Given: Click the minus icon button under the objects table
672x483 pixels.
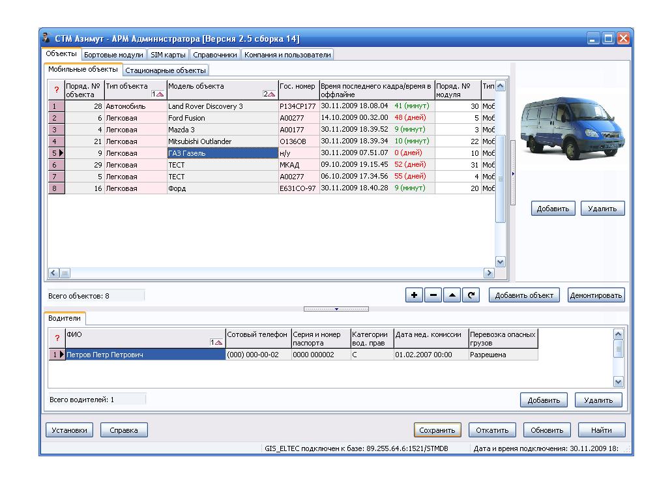Looking at the screenshot, I should click(433, 295).
